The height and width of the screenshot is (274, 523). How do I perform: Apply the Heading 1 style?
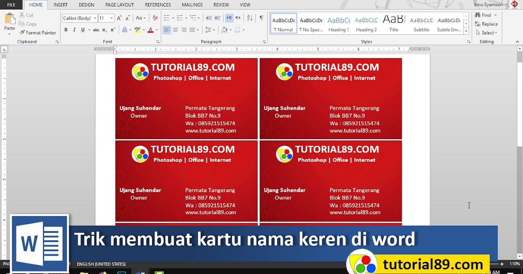[x=339, y=24]
